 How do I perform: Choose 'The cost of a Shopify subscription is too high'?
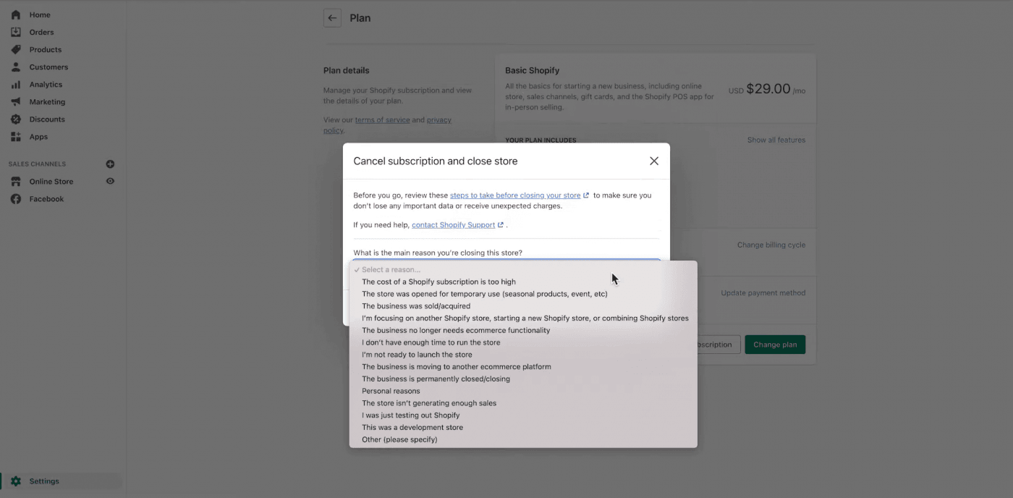coord(523,282)
